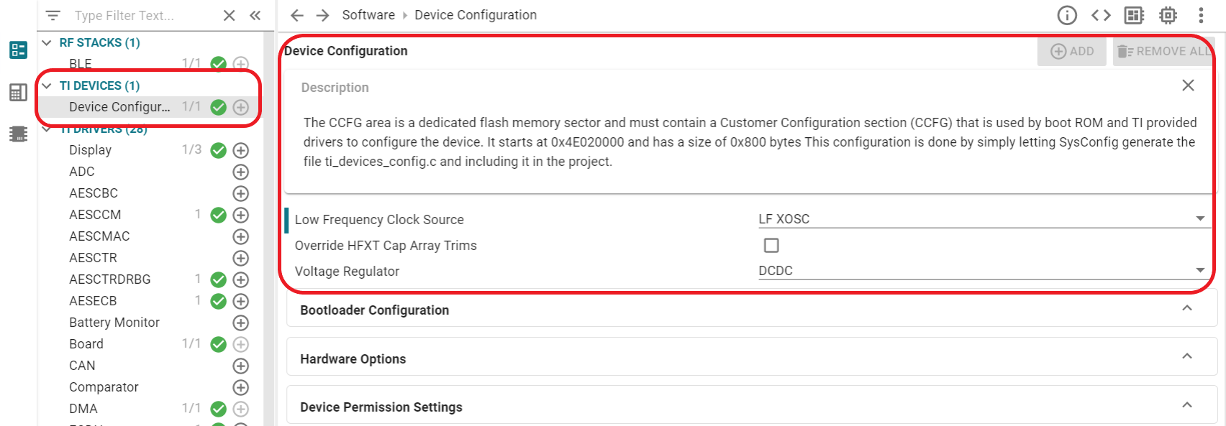
Task: Click the gear-chip settings icon in the header
Action: pyautogui.click(x=1167, y=14)
